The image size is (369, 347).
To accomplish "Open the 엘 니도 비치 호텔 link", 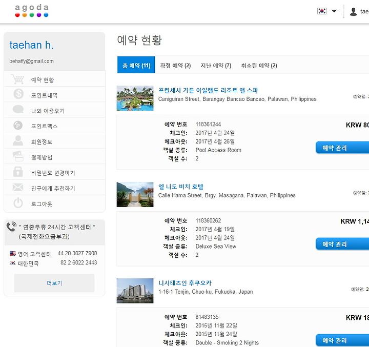I will (181, 187).
